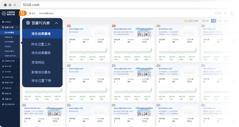Viewport: 239px width, 127px height.
Task: Open the second-row protecteco.com link
Action: coord(165,69)
